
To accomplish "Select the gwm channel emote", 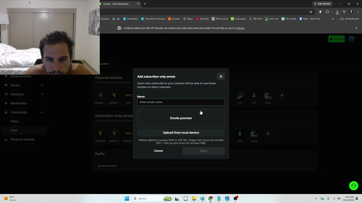I will coord(128,98).
